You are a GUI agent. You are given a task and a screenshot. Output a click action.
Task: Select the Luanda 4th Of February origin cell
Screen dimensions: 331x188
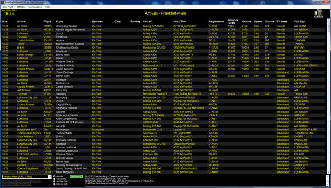pos(70,122)
